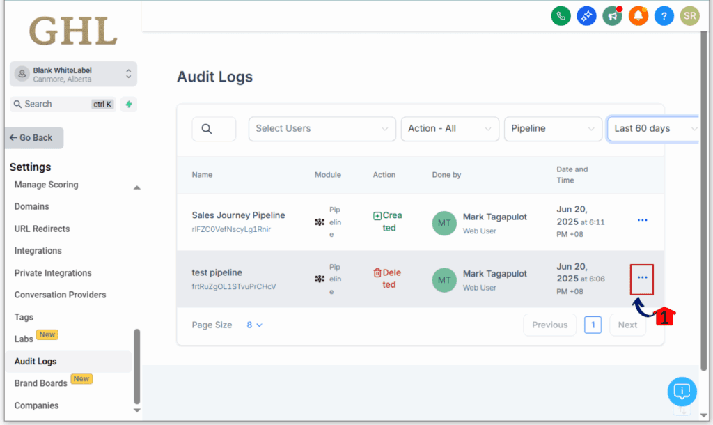Open three-dot menu for test pipeline row

click(x=642, y=278)
